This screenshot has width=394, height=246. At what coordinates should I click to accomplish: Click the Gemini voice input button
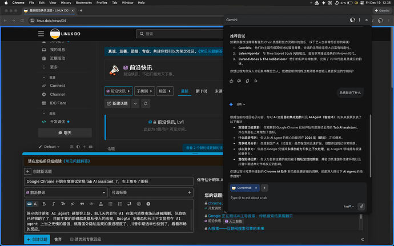pos(361,207)
